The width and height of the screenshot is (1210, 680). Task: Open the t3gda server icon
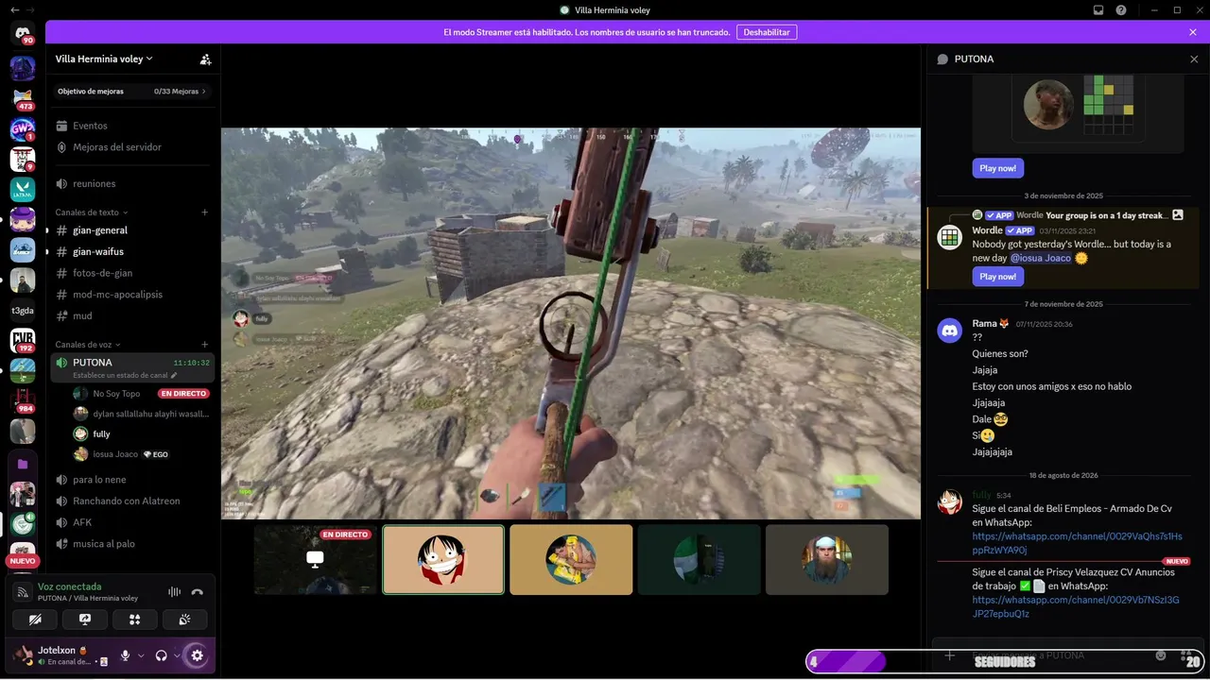point(23,310)
